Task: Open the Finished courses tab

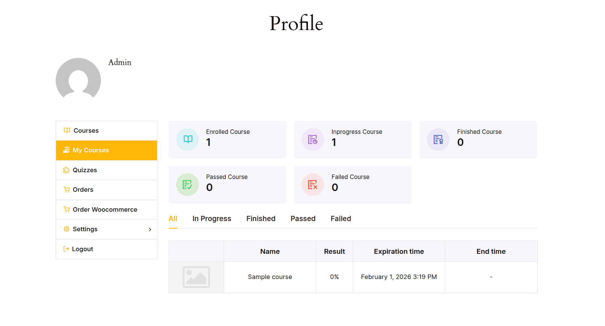Action: (x=261, y=218)
